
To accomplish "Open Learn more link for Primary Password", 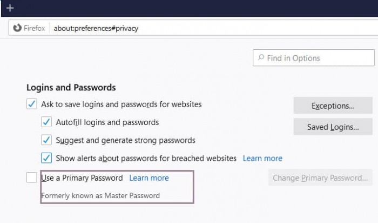I will pyautogui.click(x=149, y=178).
